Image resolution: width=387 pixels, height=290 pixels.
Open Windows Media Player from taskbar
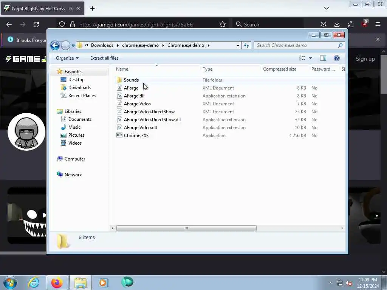coord(103,282)
